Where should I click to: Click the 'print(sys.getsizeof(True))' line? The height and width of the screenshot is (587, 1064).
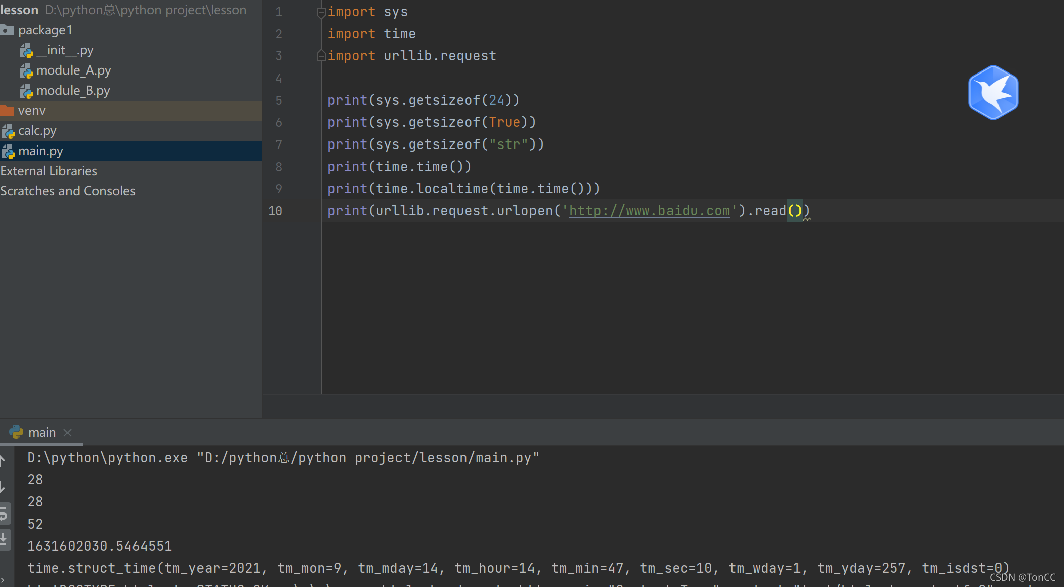click(x=432, y=122)
